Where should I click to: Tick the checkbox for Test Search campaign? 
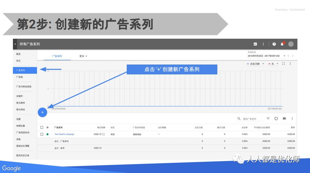tap(42, 134)
